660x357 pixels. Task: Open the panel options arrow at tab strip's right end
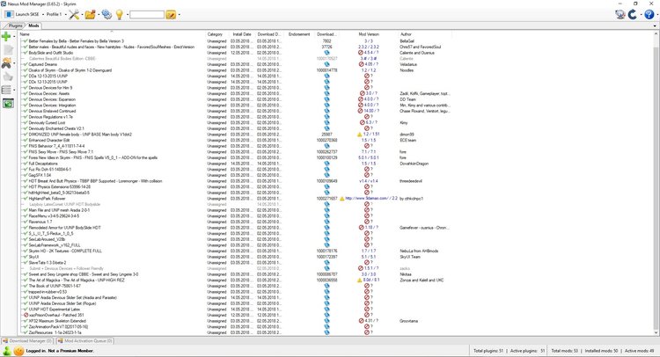pos(655,26)
